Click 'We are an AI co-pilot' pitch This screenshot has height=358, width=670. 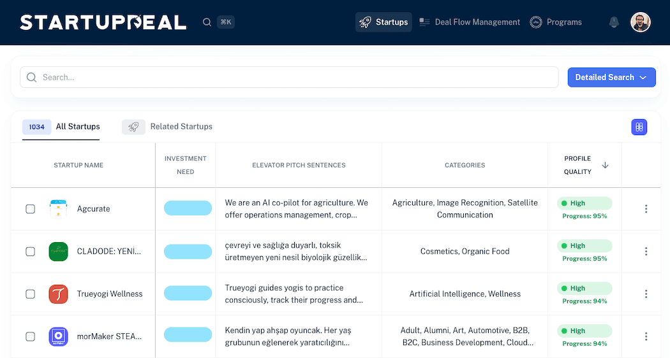pos(297,209)
